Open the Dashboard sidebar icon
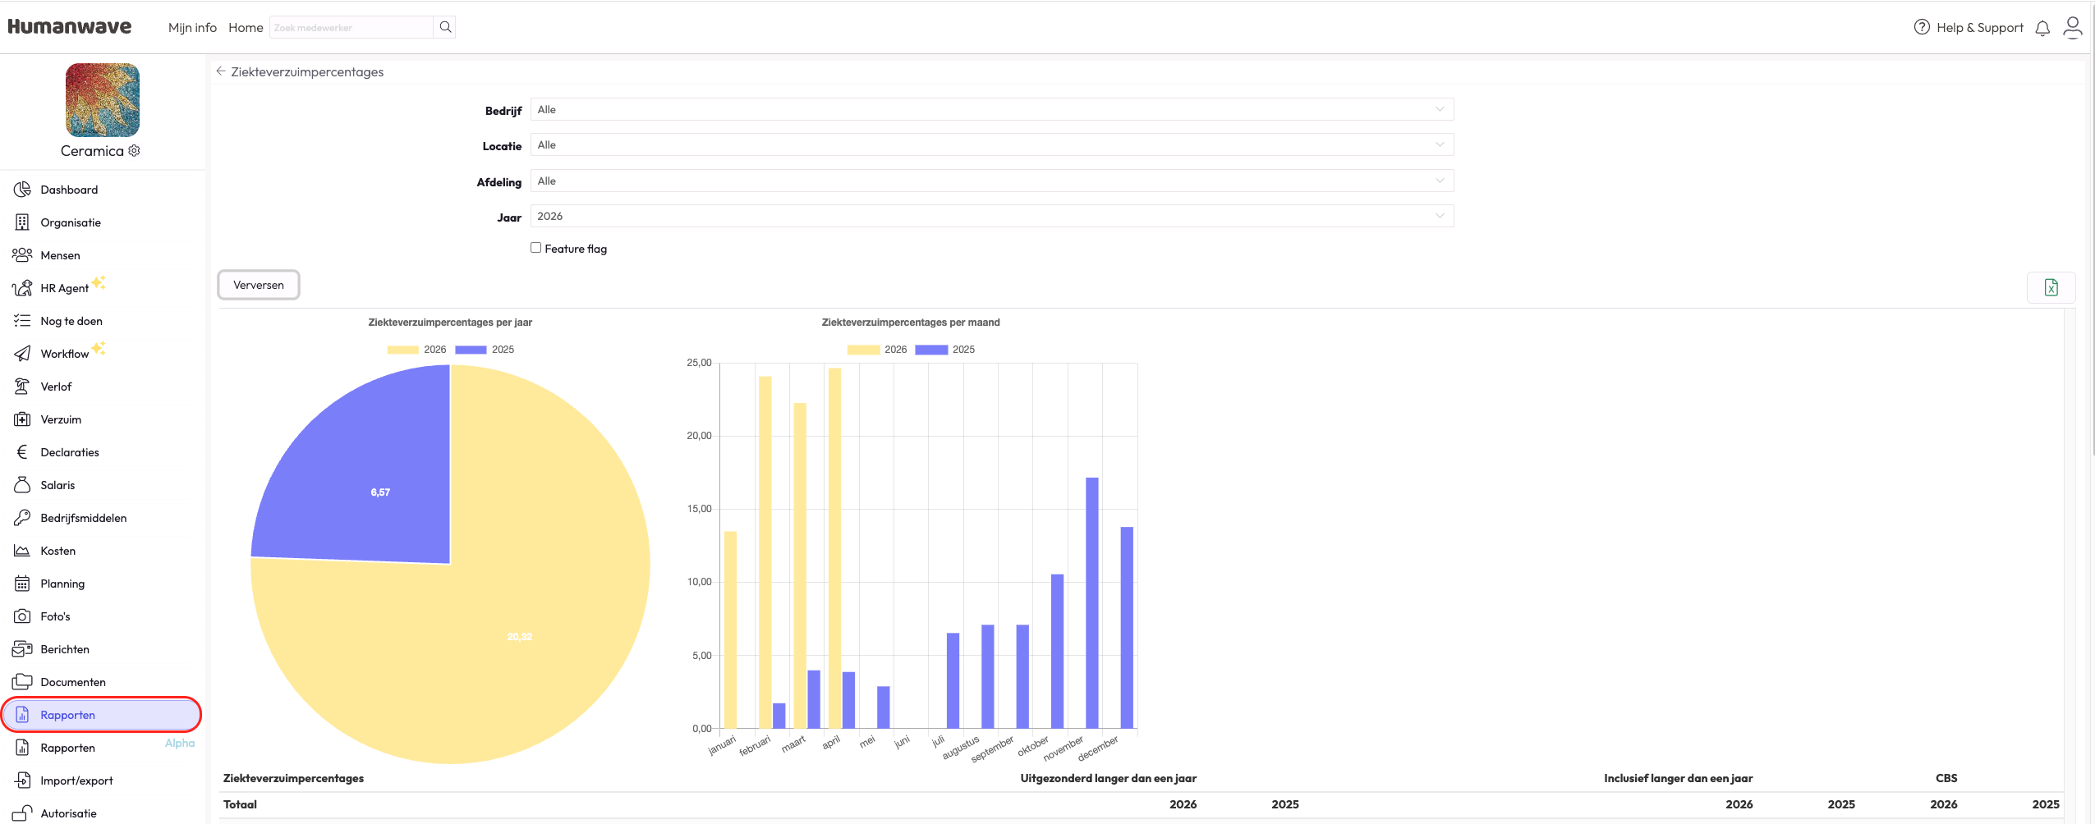The image size is (2095, 824). 22,190
